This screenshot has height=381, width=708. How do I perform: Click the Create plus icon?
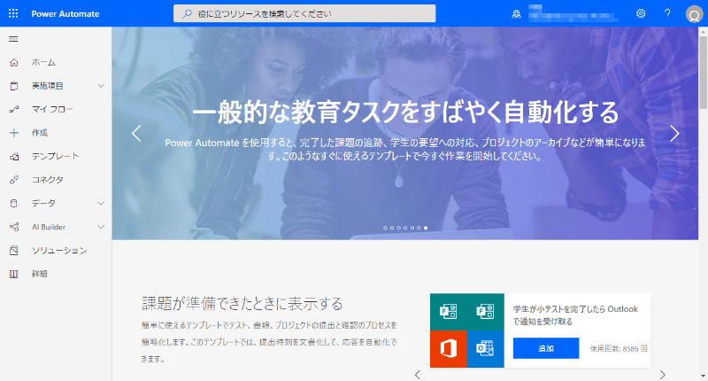click(14, 133)
